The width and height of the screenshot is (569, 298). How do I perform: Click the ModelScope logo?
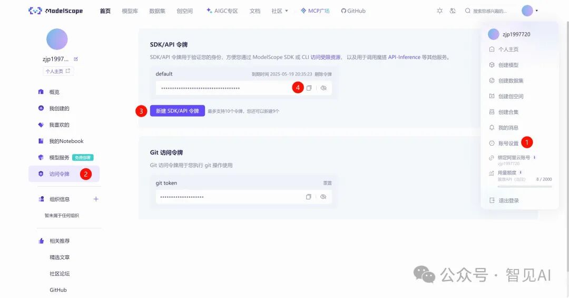(55, 11)
